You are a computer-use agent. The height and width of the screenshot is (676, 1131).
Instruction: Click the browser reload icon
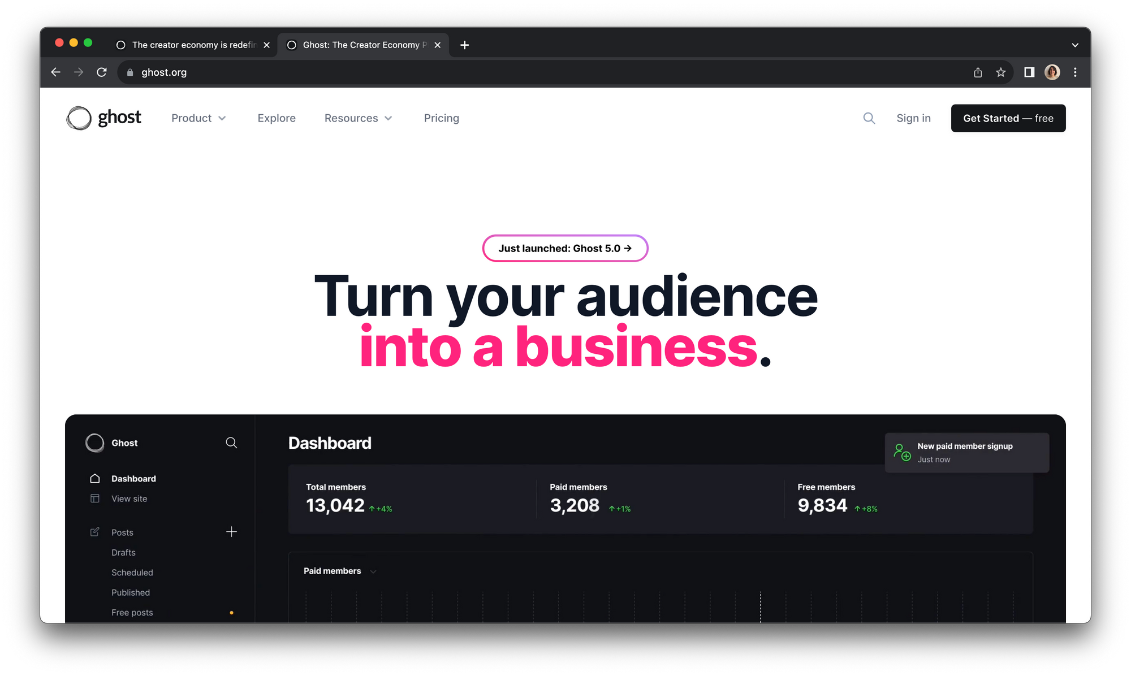click(102, 72)
